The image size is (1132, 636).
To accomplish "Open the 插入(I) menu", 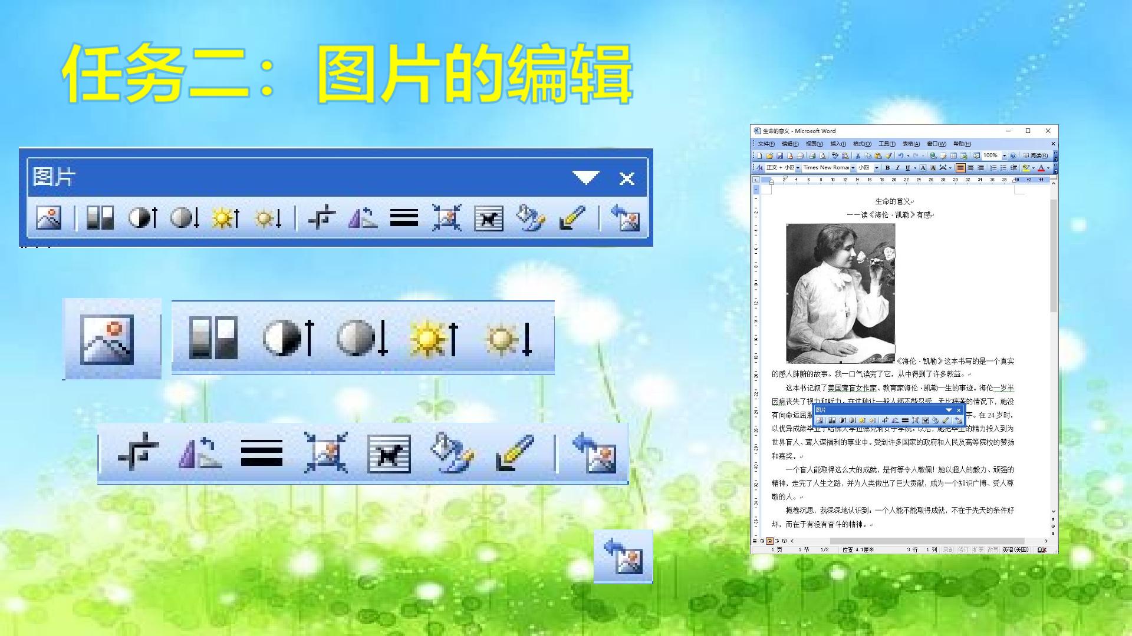I will pos(838,144).
